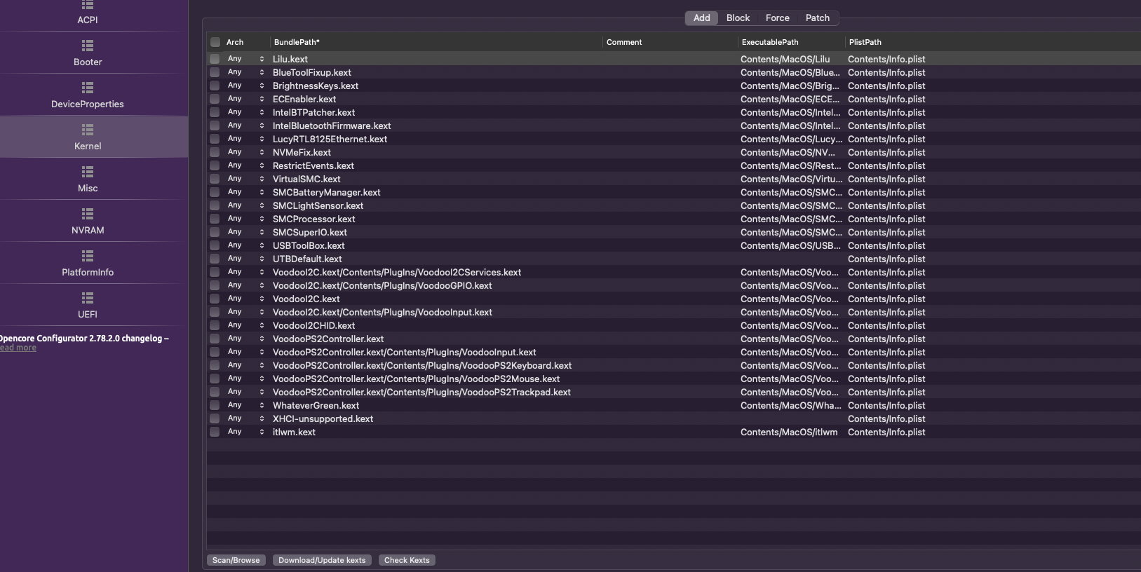Open the NVRAM section icon
The image size is (1141, 572).
(x=88, y=214)
